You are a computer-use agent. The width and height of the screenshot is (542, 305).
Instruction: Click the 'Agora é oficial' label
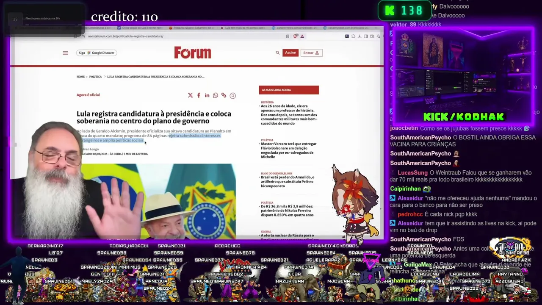pos(88,95)
